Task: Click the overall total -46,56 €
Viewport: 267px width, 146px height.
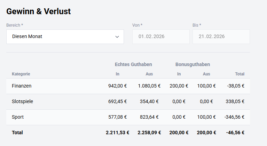Action: tap(235, 133)
